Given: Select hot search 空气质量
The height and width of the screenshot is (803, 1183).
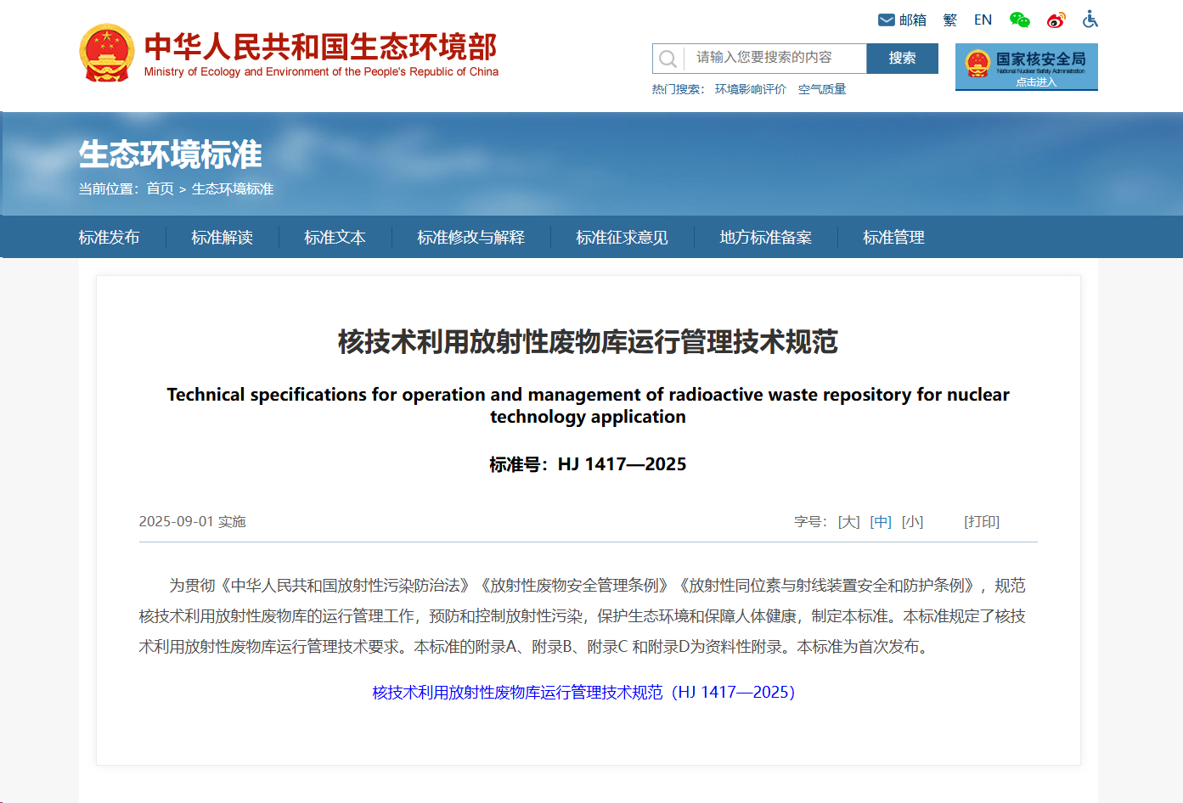Looking at the screenshot, I should tap(821, 89).
